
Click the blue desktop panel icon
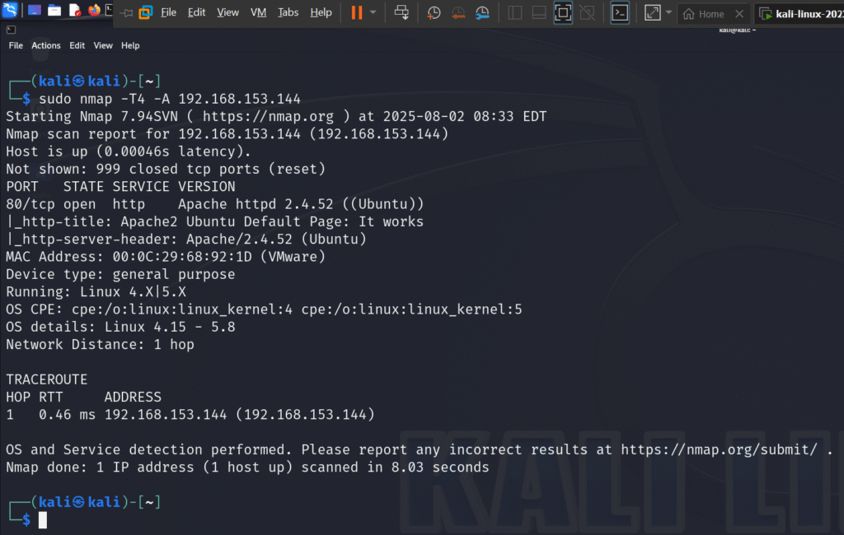pos(35,10)
